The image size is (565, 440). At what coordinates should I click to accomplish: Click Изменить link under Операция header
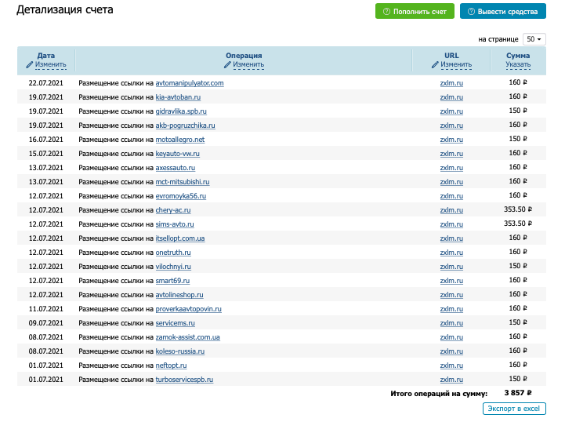248,64
